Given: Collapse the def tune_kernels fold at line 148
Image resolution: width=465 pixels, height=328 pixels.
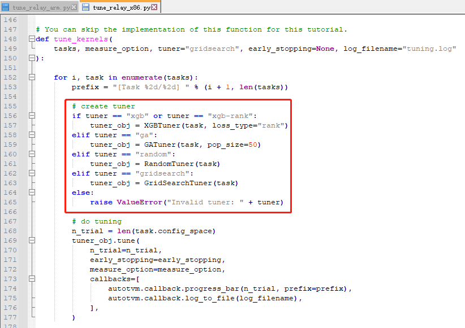Looking at the screenshot, I should (x=32, y=39).
